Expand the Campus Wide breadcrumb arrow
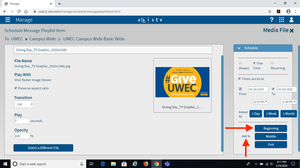300x168 pixels. coord(26,39)
